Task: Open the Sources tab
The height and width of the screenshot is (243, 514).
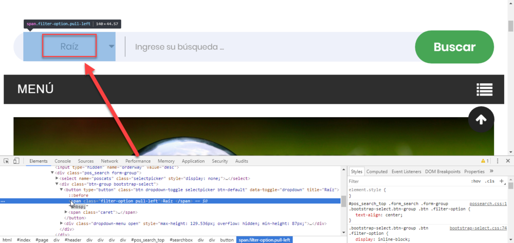Action: (x=86, y=161)
